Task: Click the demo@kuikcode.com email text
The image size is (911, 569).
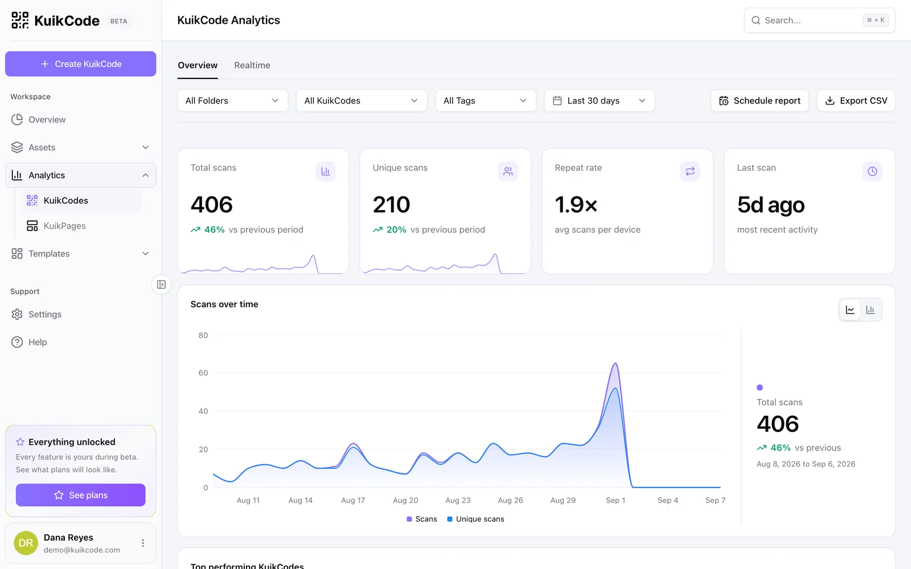Action: tap(82, 550)
